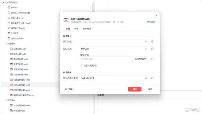The width and height of the screenshot is (202, 114).
Task: Click the 保存元素对象至 web_element input field
Action: point(112,78)
